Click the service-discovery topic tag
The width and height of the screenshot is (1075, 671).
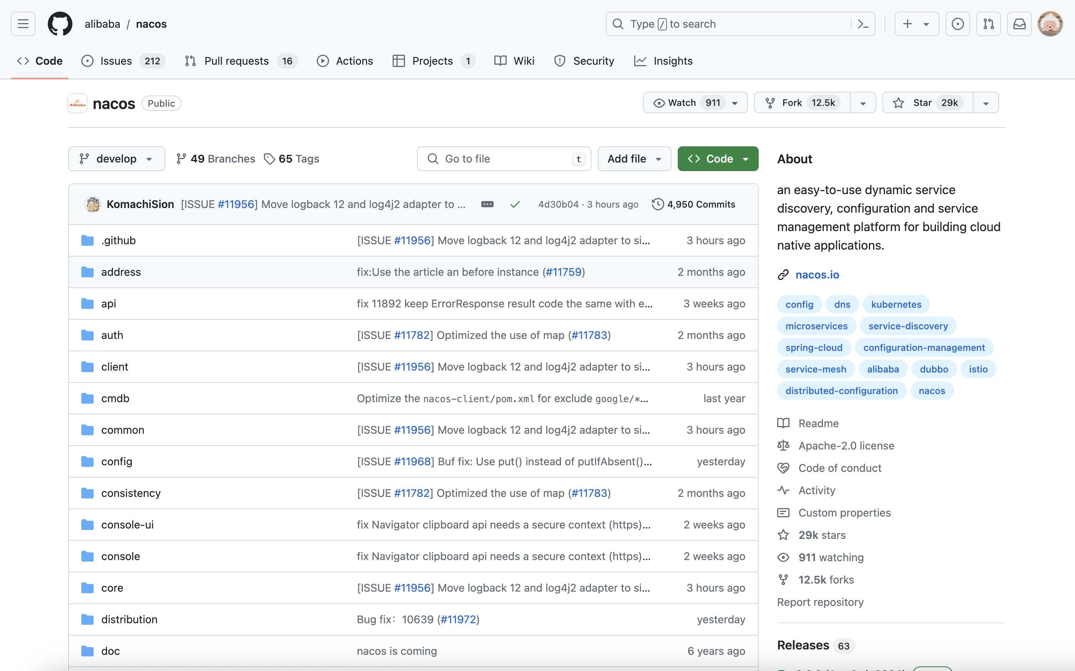click(908, 326)
